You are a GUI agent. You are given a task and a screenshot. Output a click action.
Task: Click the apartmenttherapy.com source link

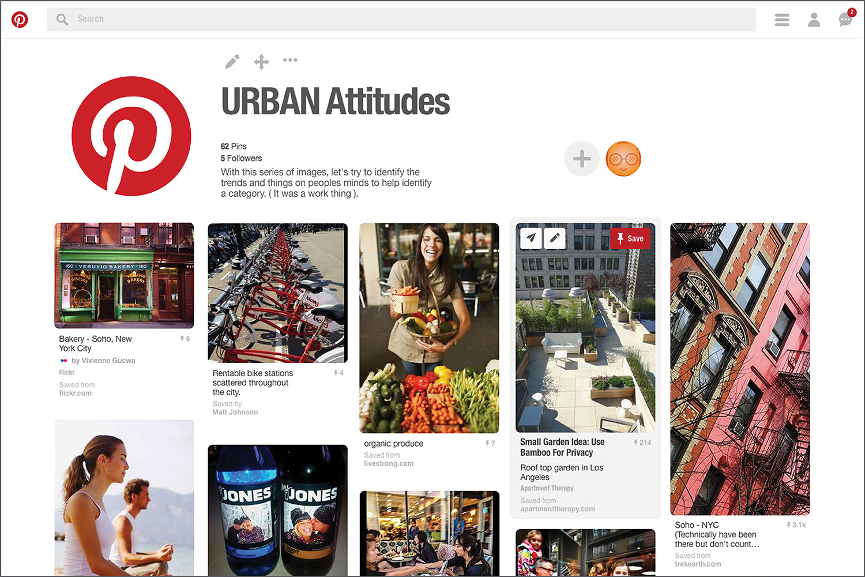pos(558,509)
